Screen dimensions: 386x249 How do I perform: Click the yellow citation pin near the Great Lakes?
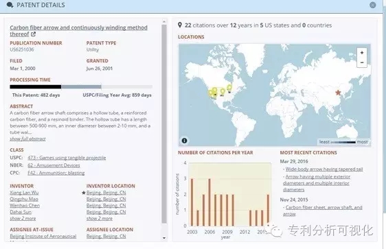[x=229, y=88]
